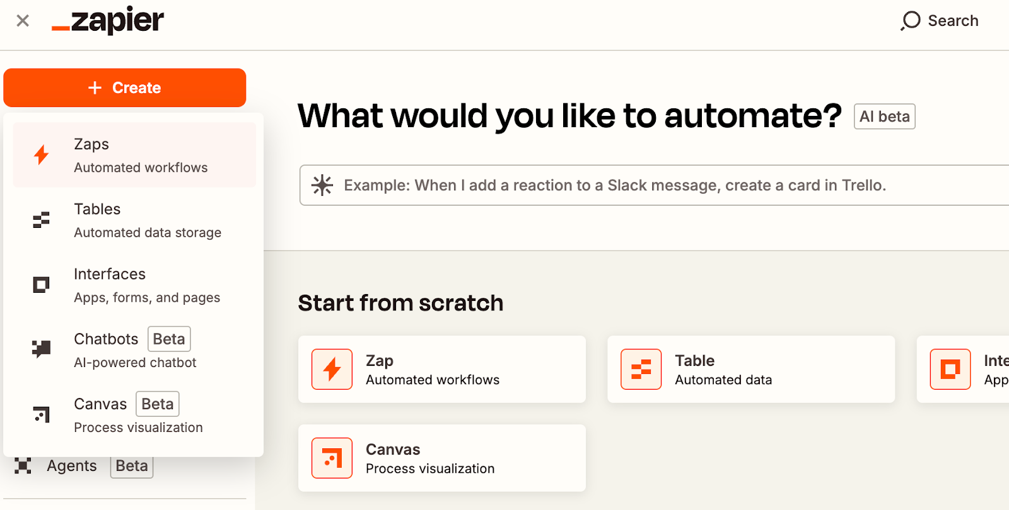Type in the automation prompt input field

click(631, 185)
